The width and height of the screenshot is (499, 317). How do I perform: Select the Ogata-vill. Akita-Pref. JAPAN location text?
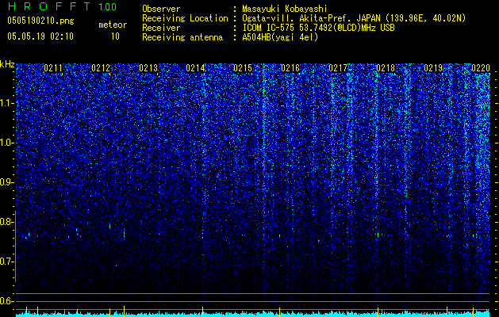(354, 18)
